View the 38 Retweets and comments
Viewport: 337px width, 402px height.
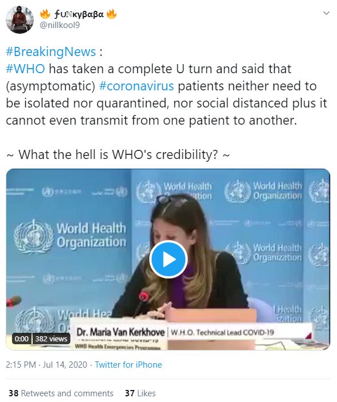pyautogui.click(x=61, y=393)
